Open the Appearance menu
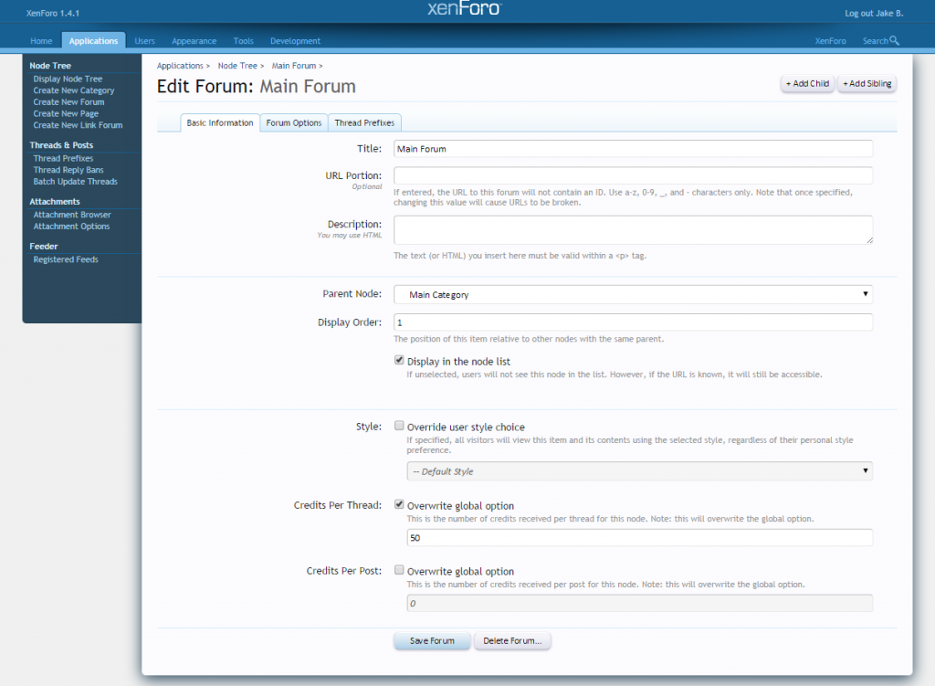 click(194, 40)
